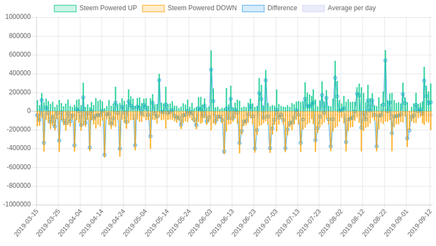This screenshot has height=246, width=436.
Task: Click the 2019-04-04 date label
Action: [x=69, y=223]
